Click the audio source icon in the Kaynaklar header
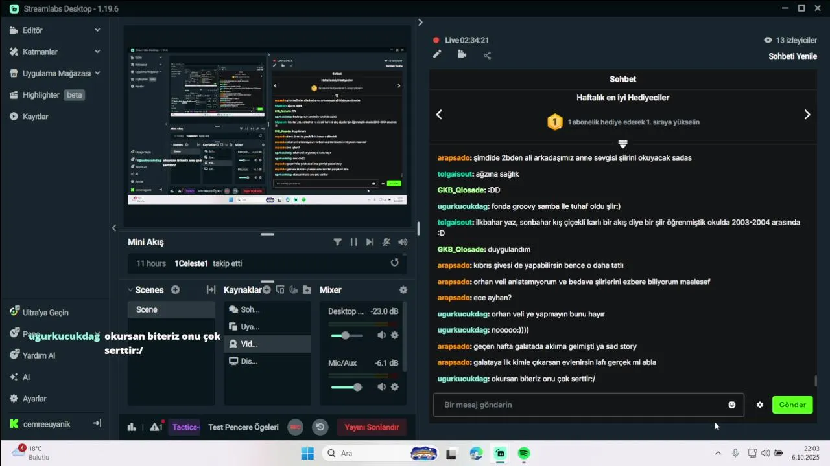Image resolution: width=830 pixels, height=466 pixels. point(294,290)
